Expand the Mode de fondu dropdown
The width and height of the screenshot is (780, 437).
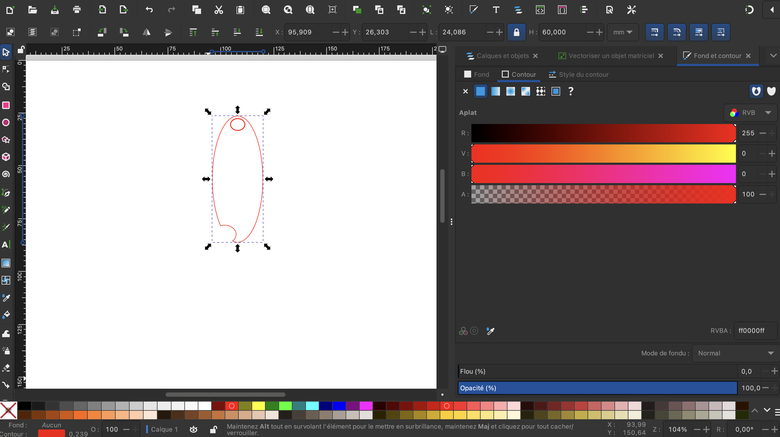coord(735,353)
